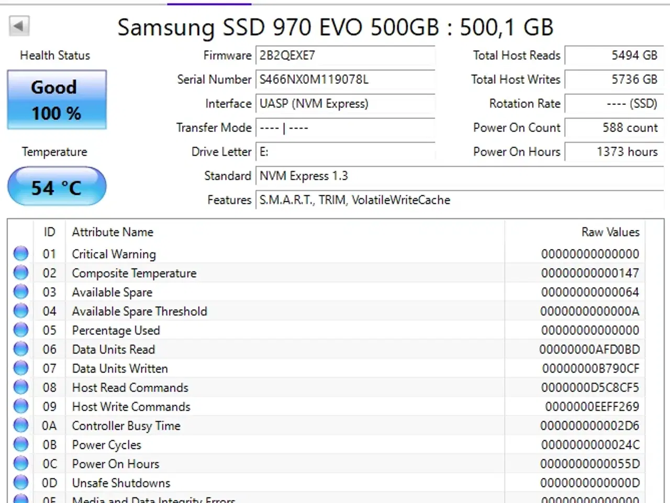Click the Transfer Mode field

pos(345,128)
